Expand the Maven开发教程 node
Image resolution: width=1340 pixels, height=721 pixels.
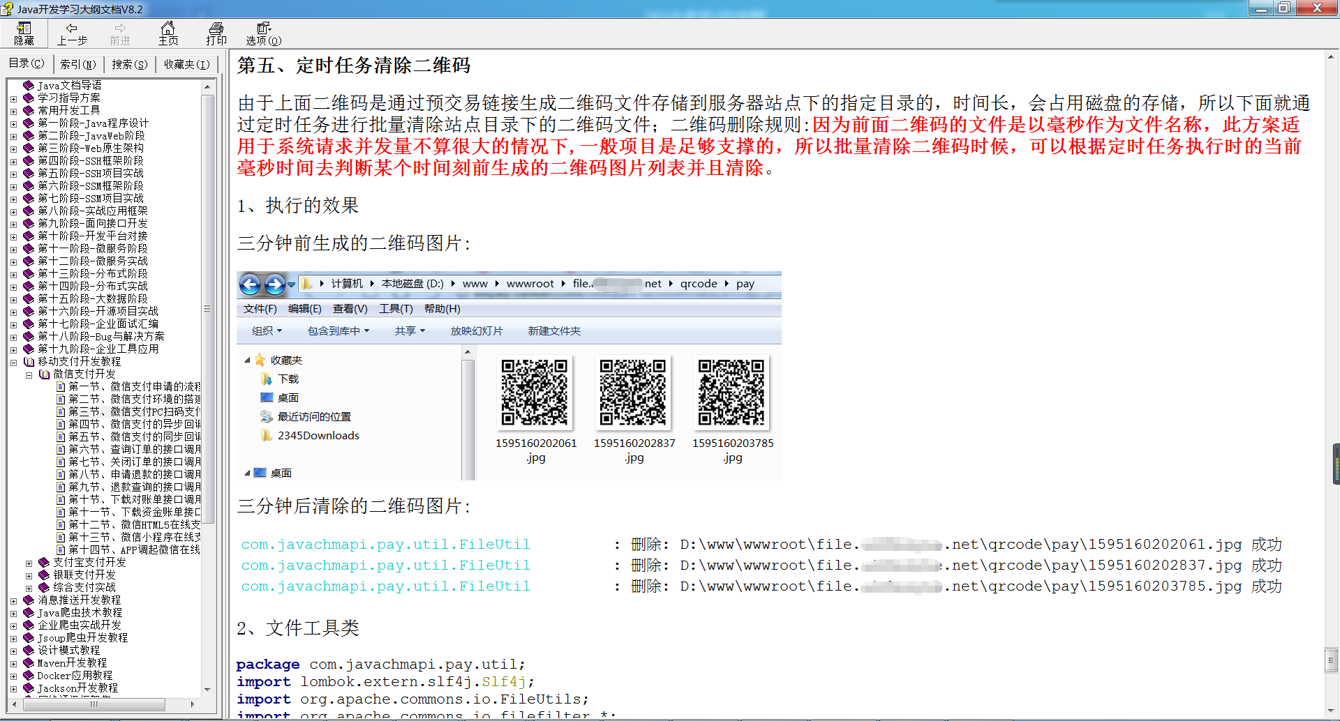click(13, 663)
